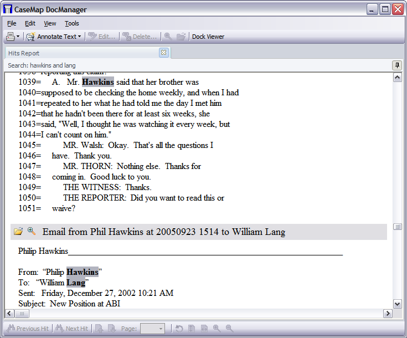Click the Delete annotation toolbar icon
The image size is (407, 338).
(140, 37)
